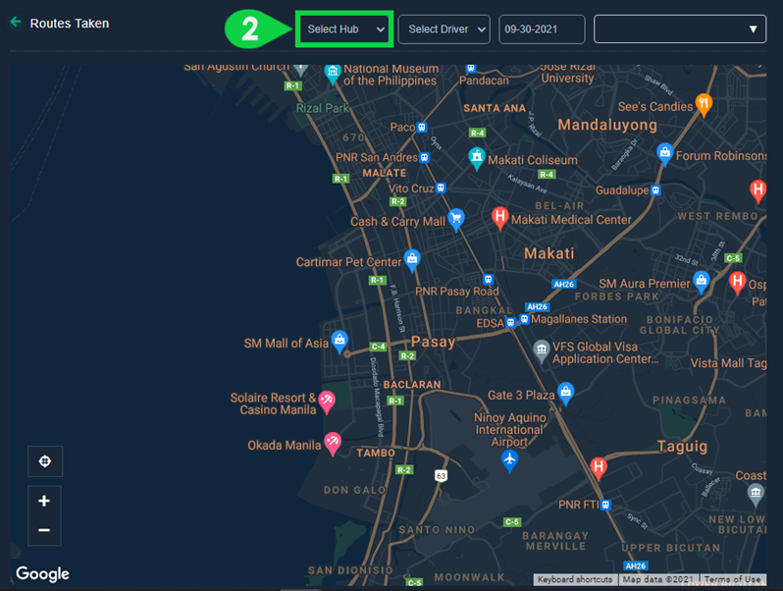Click the MALATE district label

384,173
